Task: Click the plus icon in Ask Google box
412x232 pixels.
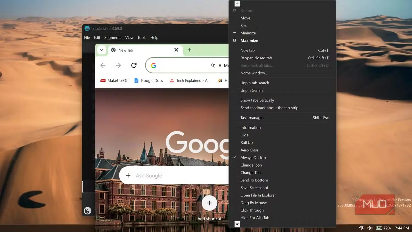Action: tap(128, 175)
